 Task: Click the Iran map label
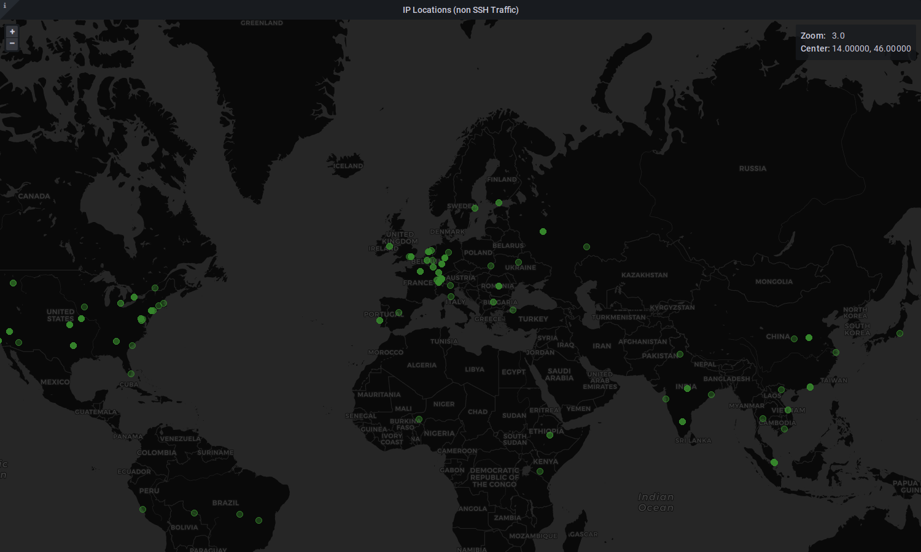(x=602, y=346)
